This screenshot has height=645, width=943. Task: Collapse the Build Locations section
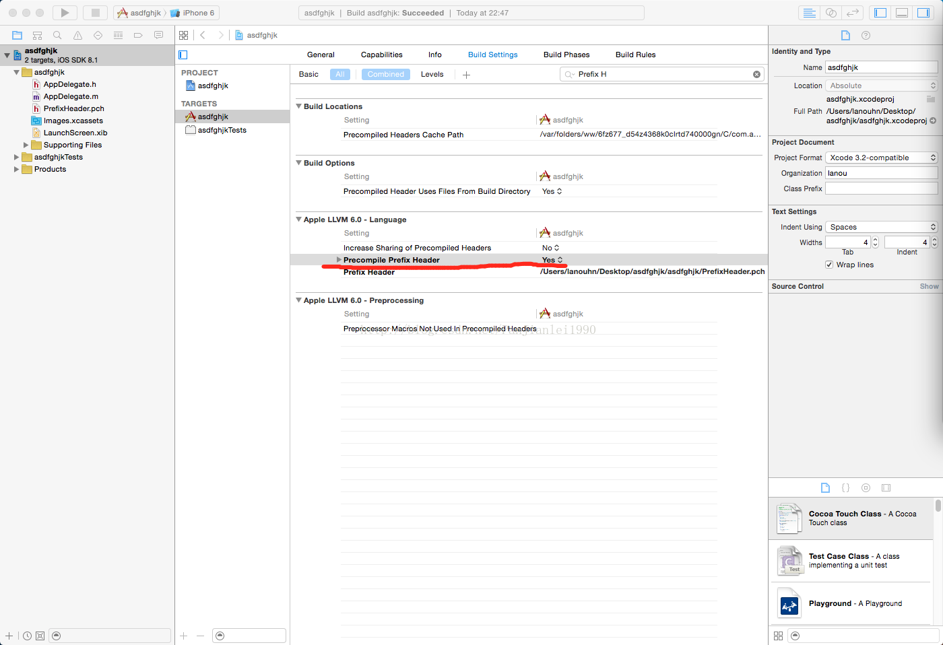298,106
